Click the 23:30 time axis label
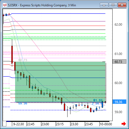The image size is (129, 129). [x=74, y=124]
